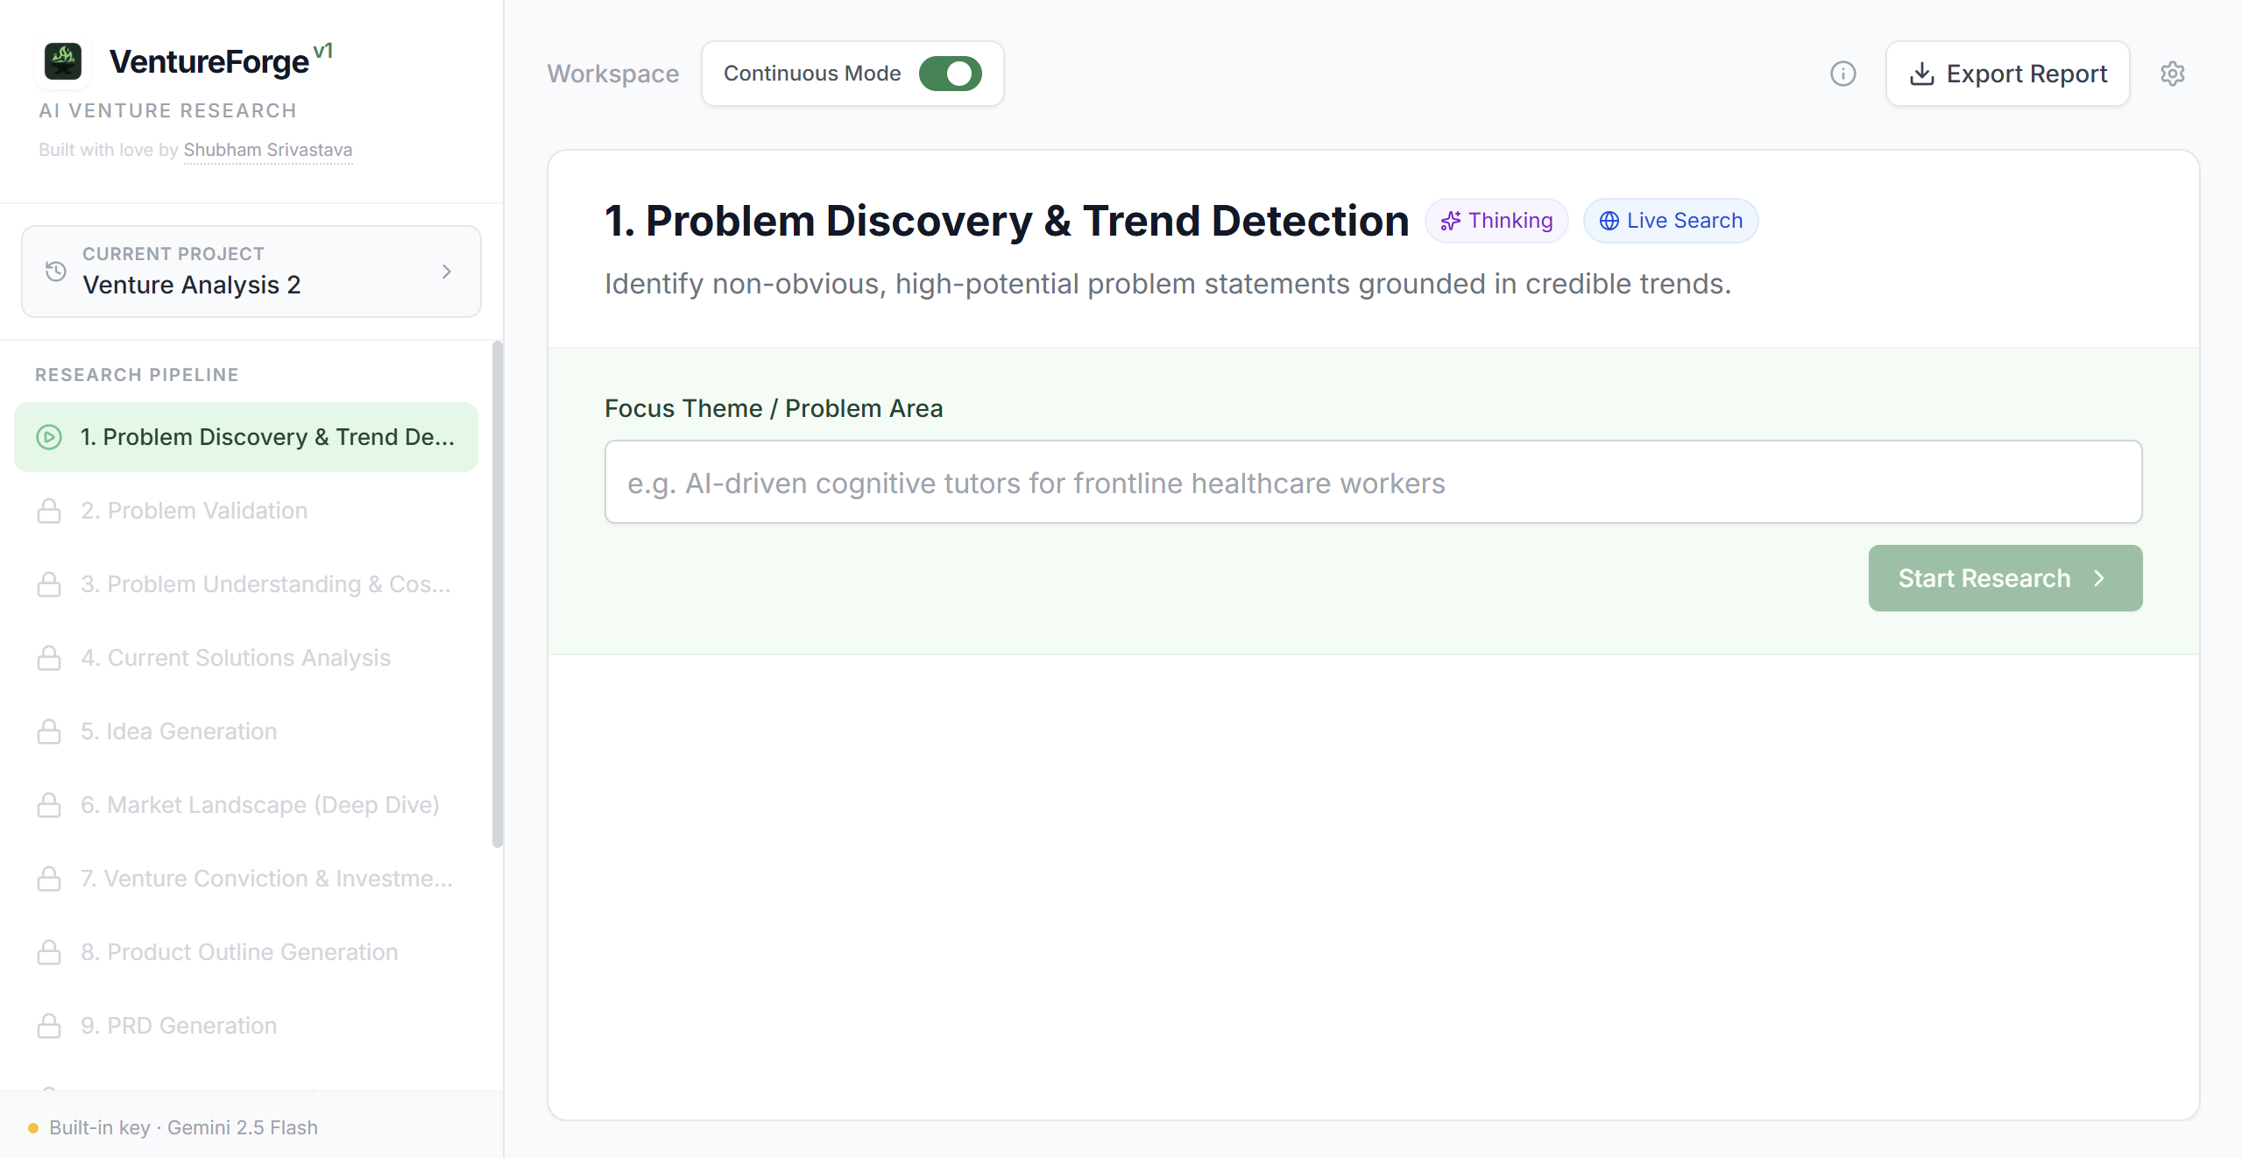Open the info circle icon
Screen dimensions: 2242x1158
[1842, 74]
